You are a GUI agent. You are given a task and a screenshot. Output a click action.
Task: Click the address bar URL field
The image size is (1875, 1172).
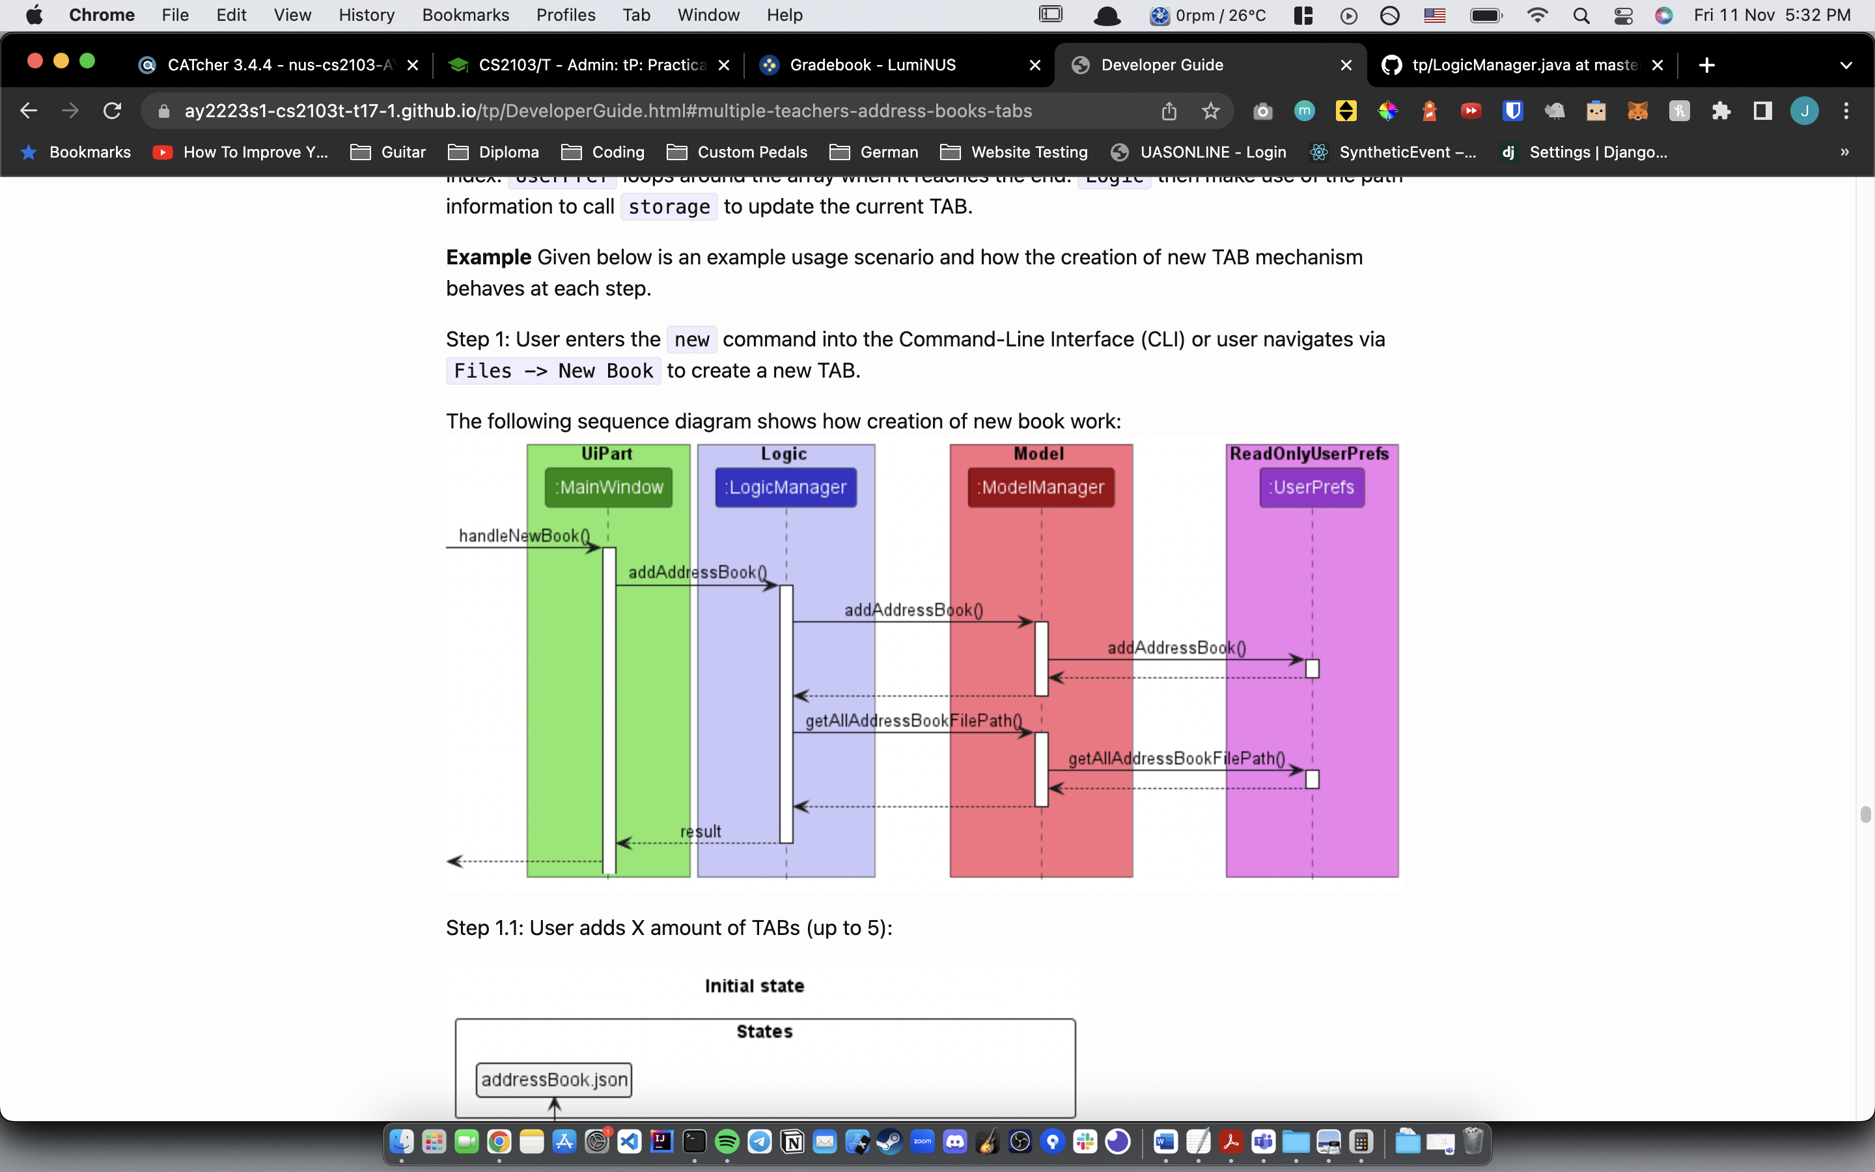tap(607, 111)
